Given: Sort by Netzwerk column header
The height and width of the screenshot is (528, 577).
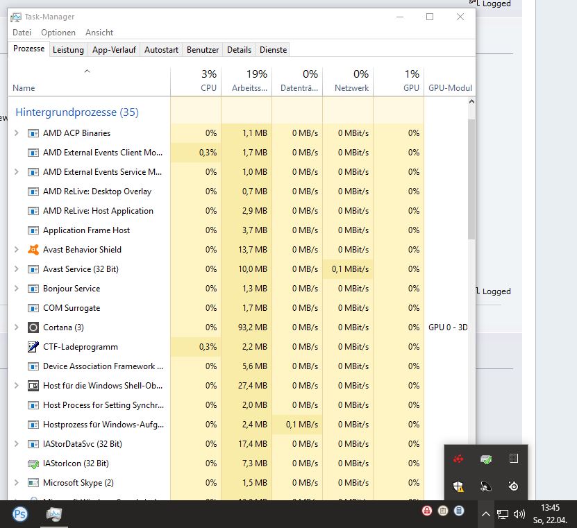Looking at the screenshot, I should (348, 81).
